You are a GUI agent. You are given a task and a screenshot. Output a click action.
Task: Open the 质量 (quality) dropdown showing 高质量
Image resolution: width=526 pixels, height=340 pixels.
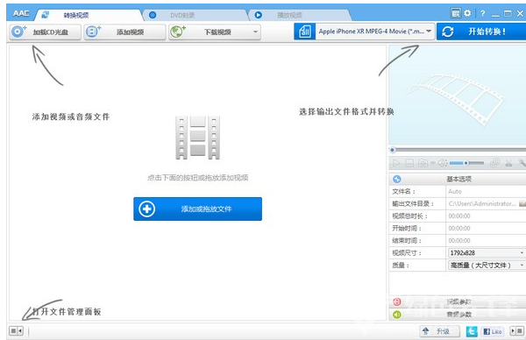pyautogui.click(x=487, y=266)
